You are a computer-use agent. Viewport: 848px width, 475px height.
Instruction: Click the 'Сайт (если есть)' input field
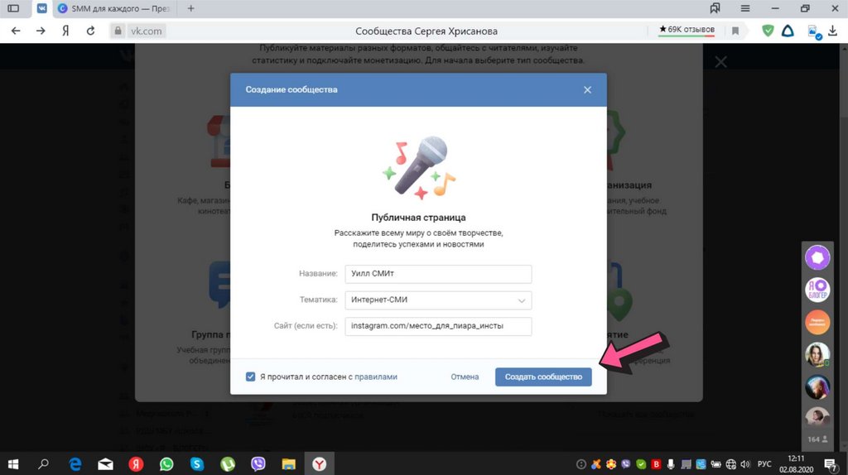pyautogui.click(x=438, y=326)
